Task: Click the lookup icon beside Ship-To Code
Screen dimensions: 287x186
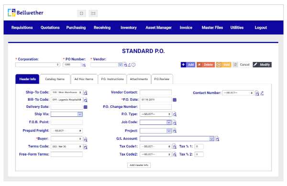Action: coord(86,93)
